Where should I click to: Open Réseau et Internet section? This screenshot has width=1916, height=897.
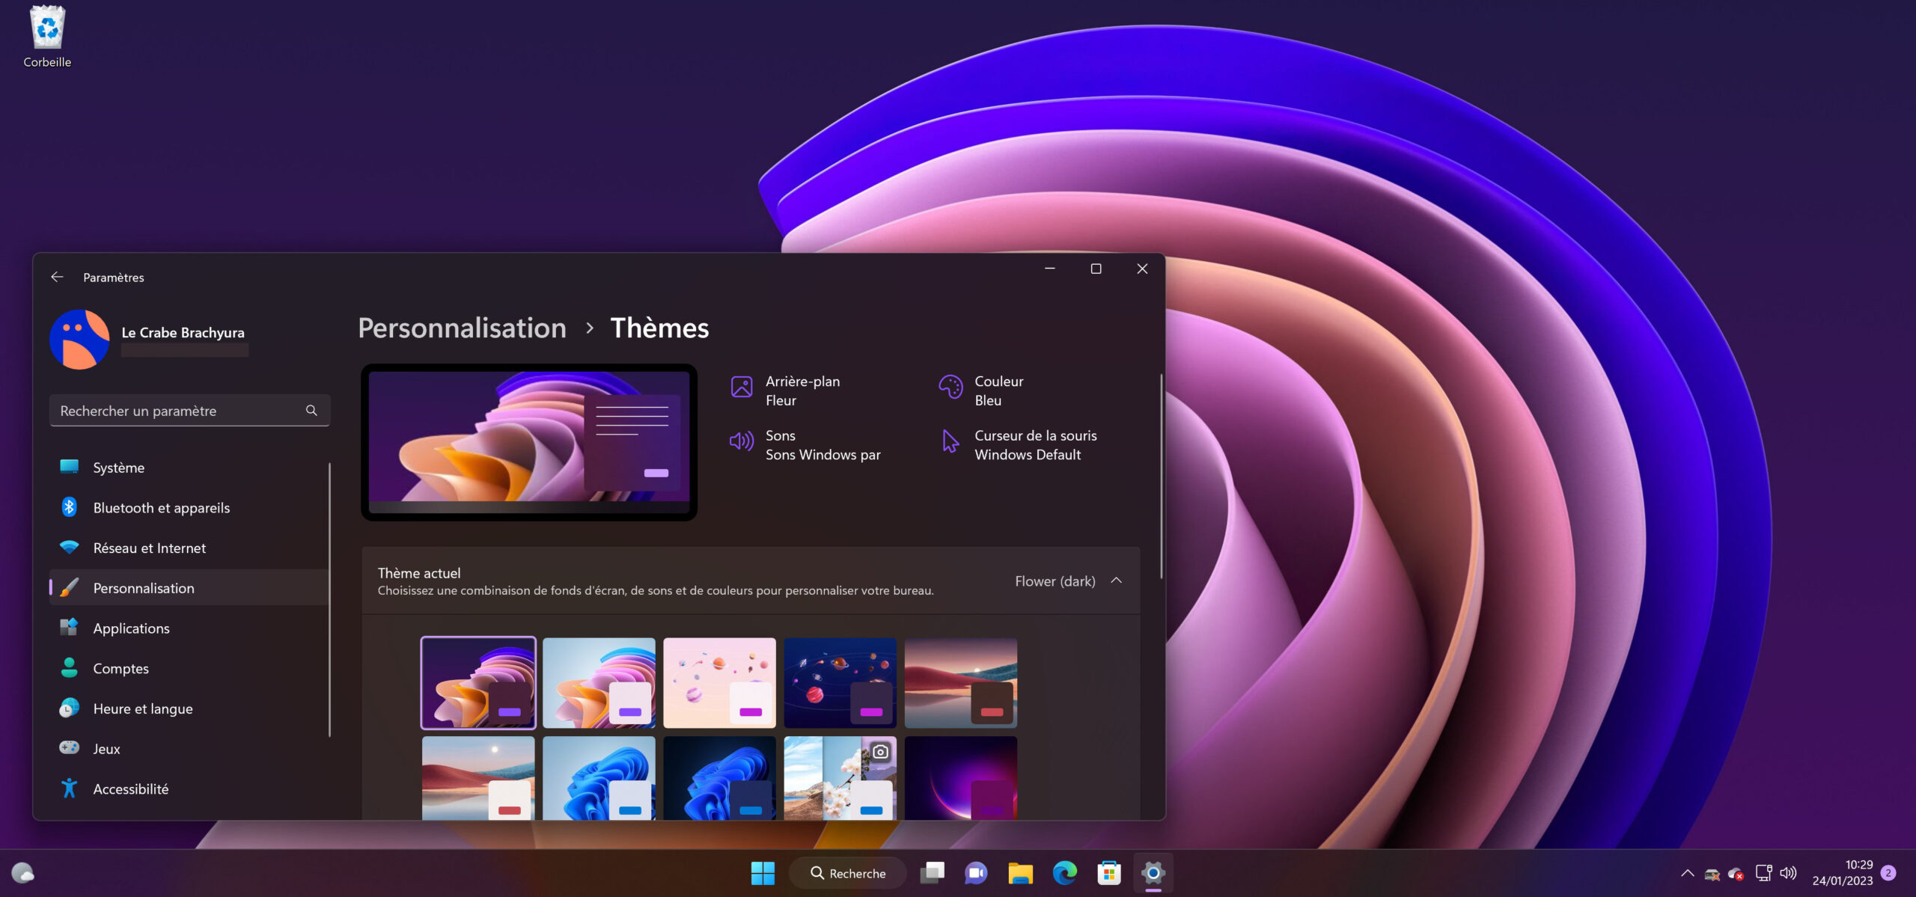(x=189, y=548)
